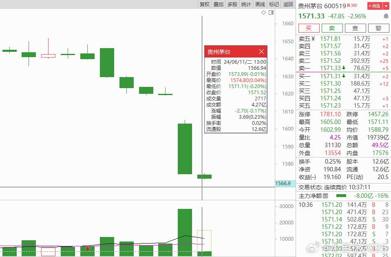Add stock via the +自选 button

pyautogui.click(x=375, y=6)
